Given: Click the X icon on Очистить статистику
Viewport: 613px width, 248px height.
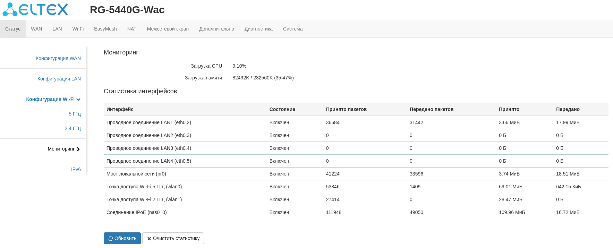Looking at the screenshot, I should coord(149,239).
